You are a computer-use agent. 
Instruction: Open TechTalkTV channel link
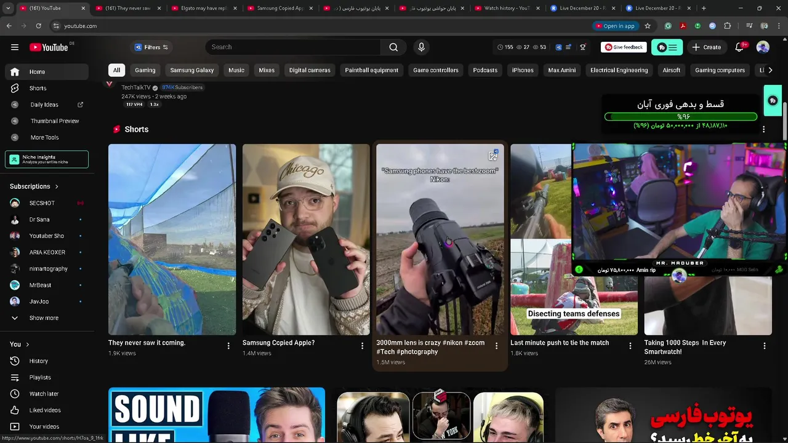136,87
